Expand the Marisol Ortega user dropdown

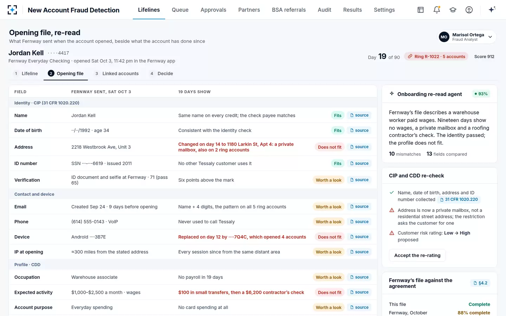click(x=467, y=37)
